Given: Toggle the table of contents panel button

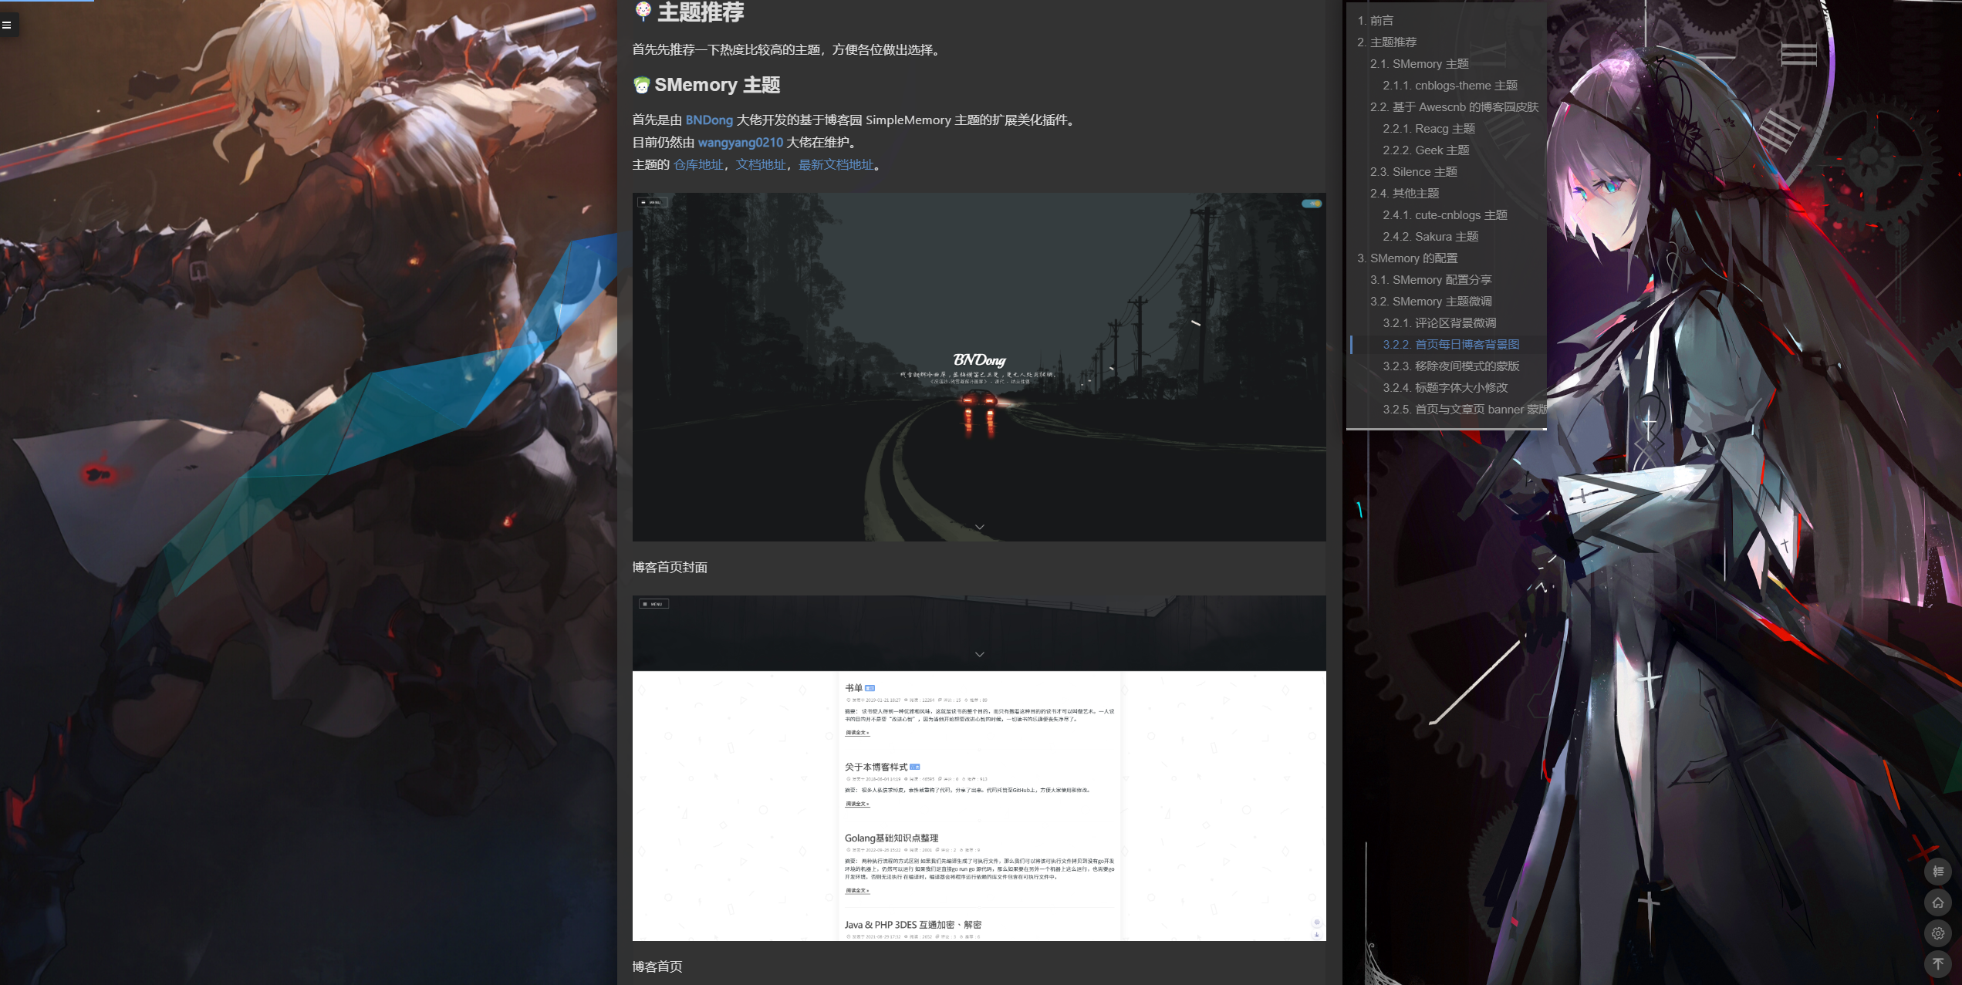Looking at the screenshot, I should pos(1937,872).
